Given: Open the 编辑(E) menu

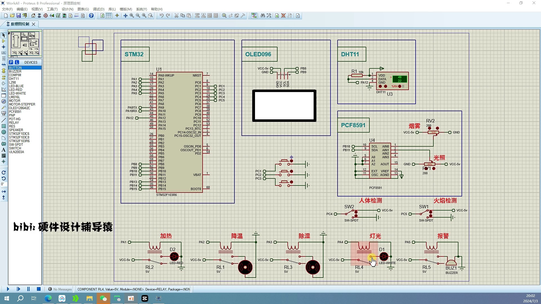Looking at the screenshot, I should point(22,9).
